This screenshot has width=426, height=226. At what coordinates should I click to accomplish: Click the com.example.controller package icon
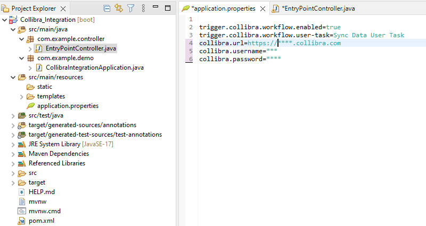coord(30,39)
